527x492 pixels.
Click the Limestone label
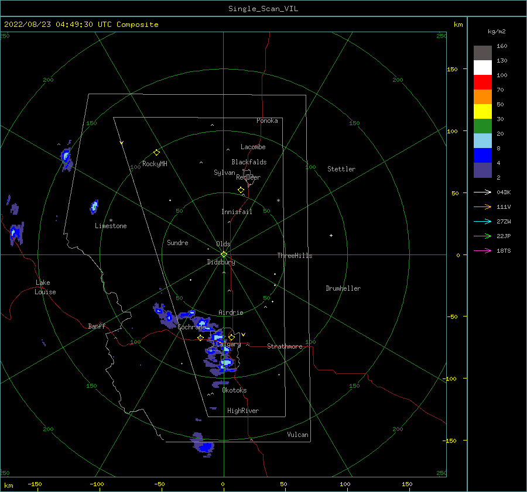111,226
